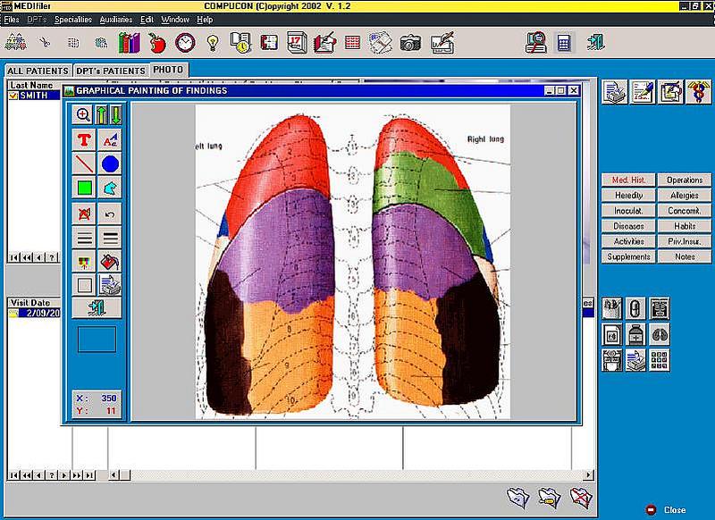Select the red line drawing tool
This screenshot has width=715, height=520.
click(x=83, y=164)
